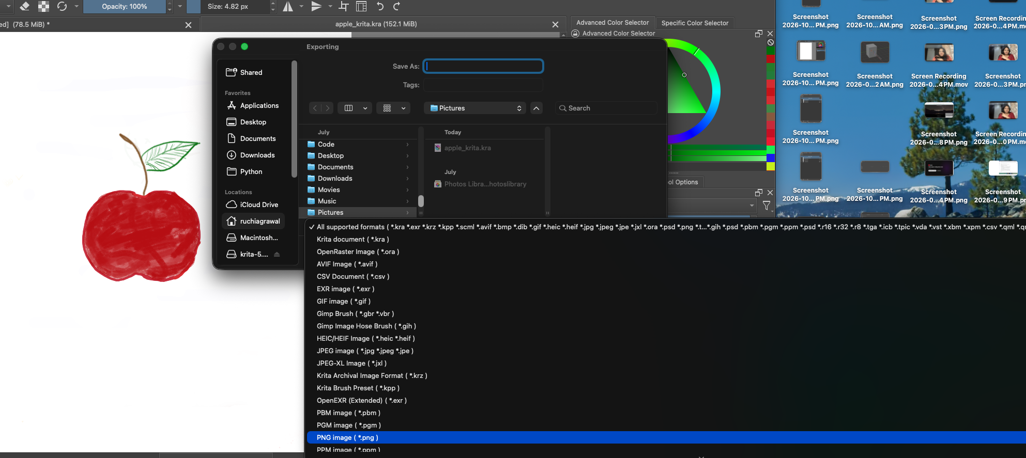Click the vertical mirror tool icon
Image resolution: width=1026 pixels, height=458 pixels.
[316, 6]
